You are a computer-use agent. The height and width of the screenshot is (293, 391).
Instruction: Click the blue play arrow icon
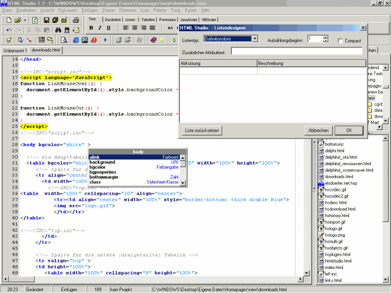pos(105,40)
